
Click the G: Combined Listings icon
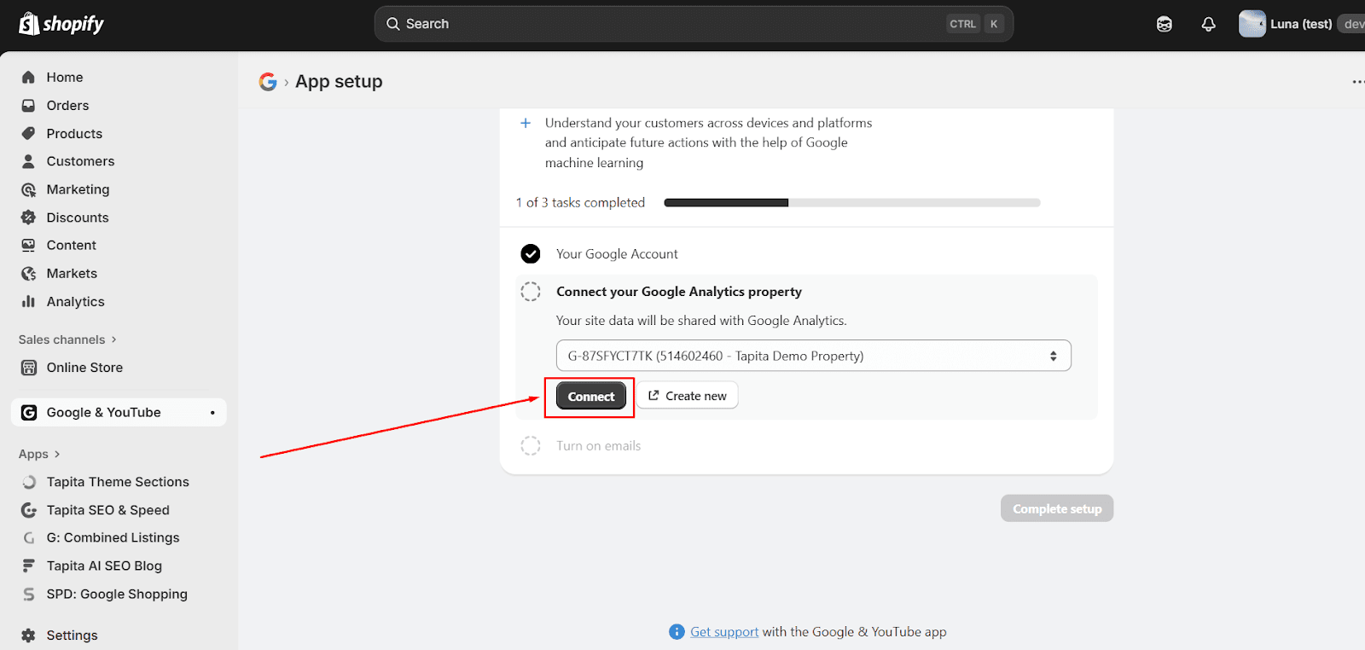click(x=28, y=538)
